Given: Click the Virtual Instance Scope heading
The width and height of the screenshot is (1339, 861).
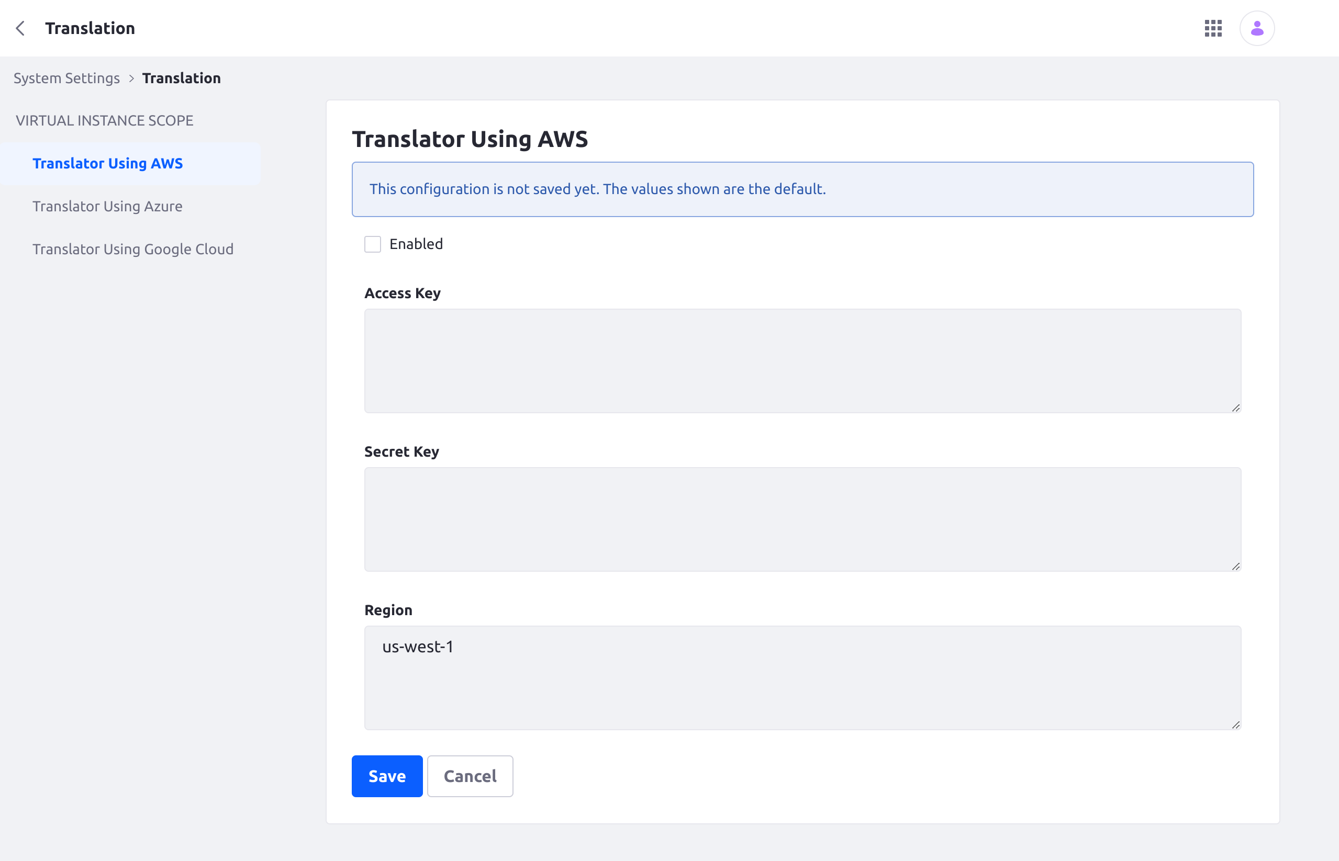Looking at the screenshot, I should [x=105, y=120].
